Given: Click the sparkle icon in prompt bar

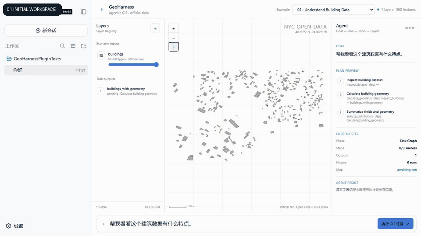Looking at the screenshot, I should click(103, 224).
